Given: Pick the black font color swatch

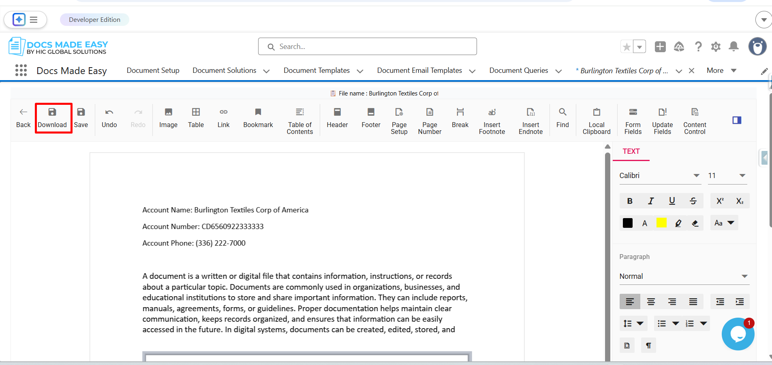Looking at the screenshot, I should point(628,223).
